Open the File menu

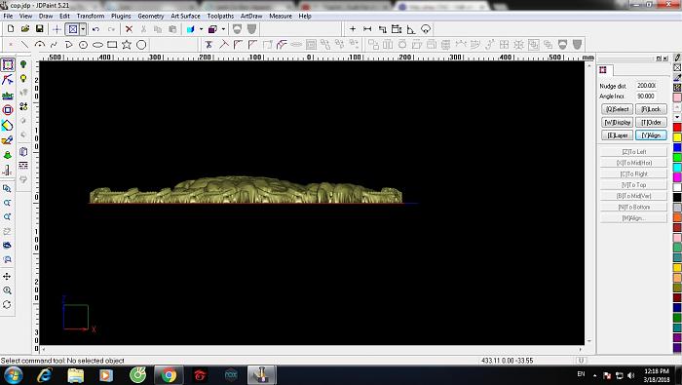coord(8,16)
